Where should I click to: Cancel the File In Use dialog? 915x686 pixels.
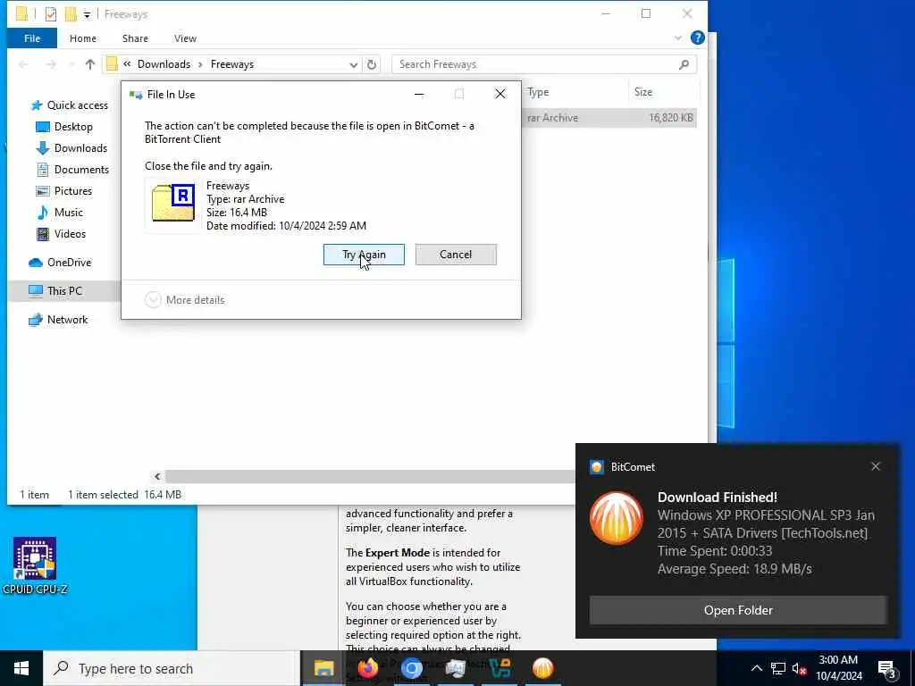coord(456,255)
